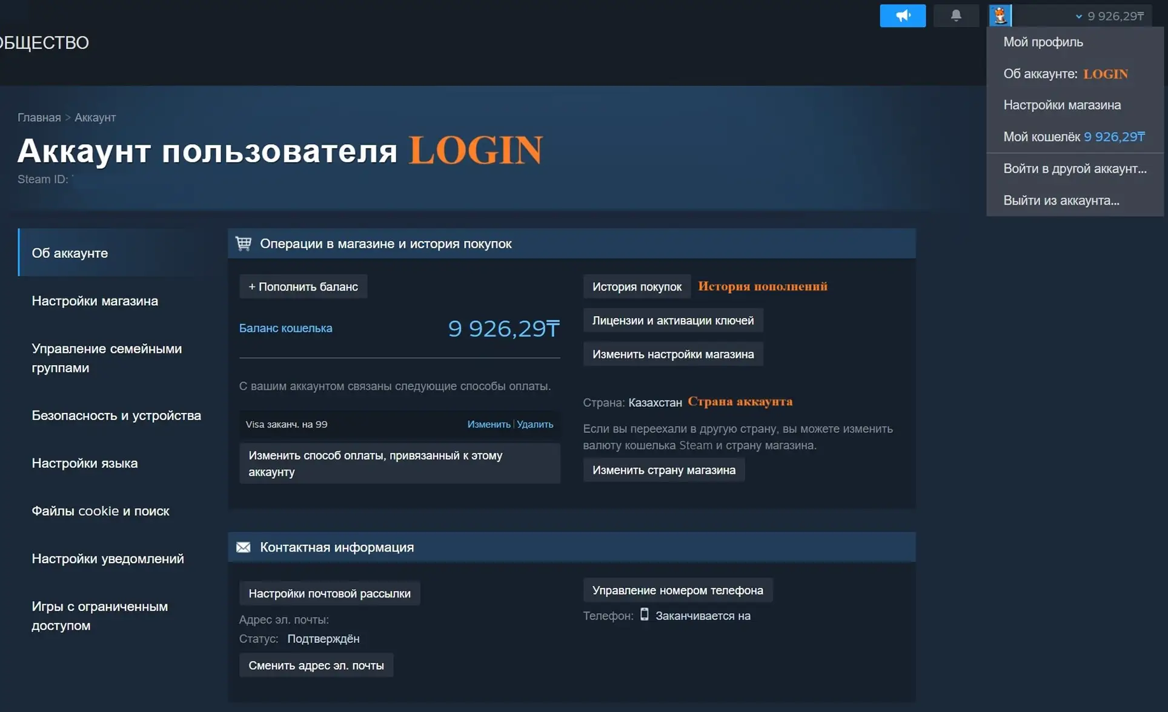The width and height of the screenshot is (1168, 712).
Task: Click the Главная breadcrumb link
Action: coord(39,117)
